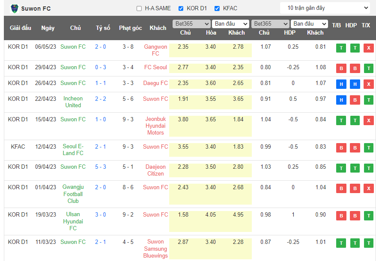Uncheck the KOR D1 filter checkbox
This screenshot has height=261, width=376.
click(x=181, y=9)
